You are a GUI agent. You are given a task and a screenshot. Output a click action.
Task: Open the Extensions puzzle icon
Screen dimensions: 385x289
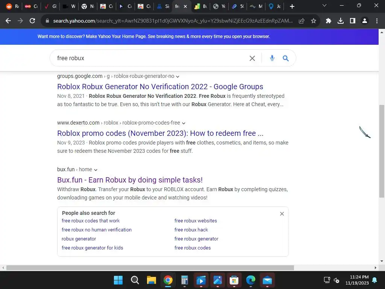click(329, 21)
